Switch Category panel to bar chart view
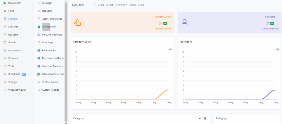 [205, 118]
